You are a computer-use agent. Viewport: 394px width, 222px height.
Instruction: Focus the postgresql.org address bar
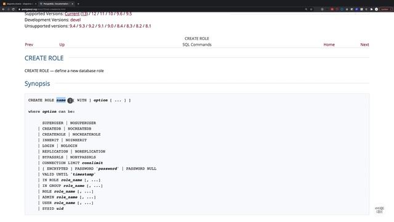click(161, 9)
